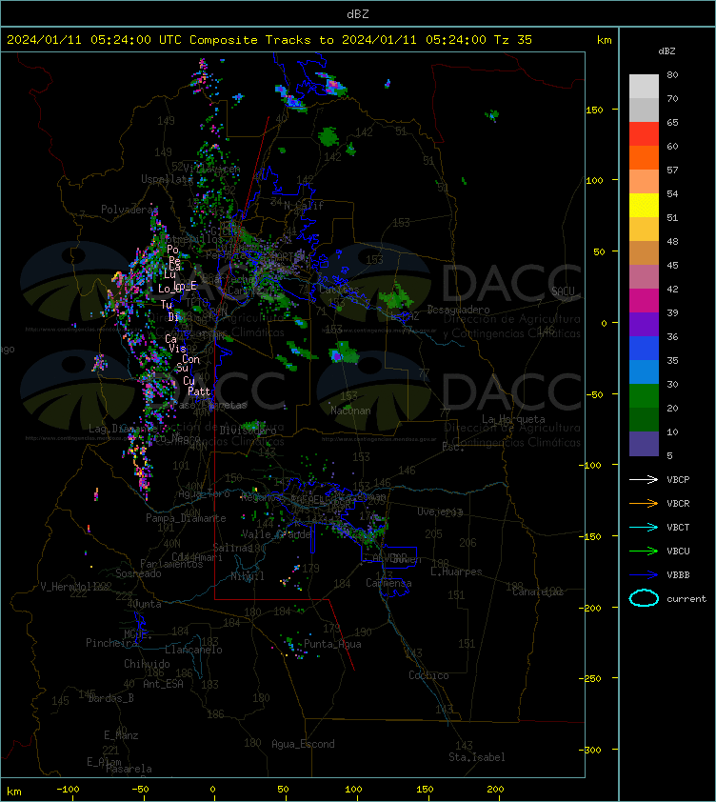Click the 'VBCU' legend label
This screenshot has height=802, width=716.
click(x=678, y=551)
